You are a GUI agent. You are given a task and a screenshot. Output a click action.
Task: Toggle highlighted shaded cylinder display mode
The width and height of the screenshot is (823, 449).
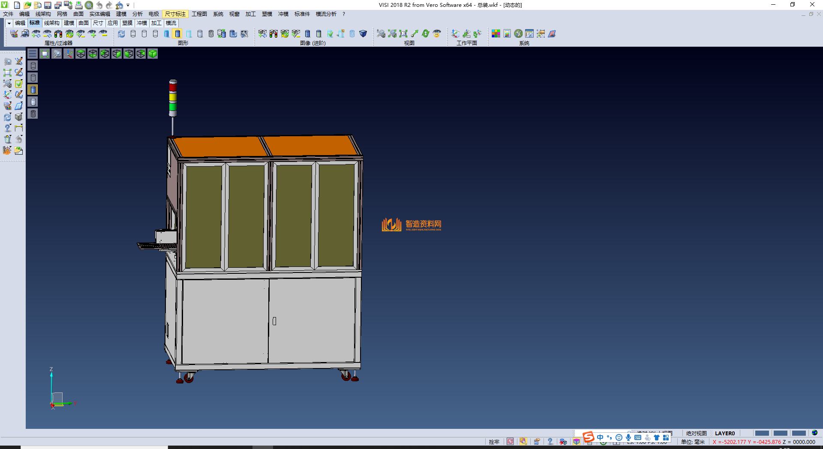pyautogui.click(x=177, y=34)
